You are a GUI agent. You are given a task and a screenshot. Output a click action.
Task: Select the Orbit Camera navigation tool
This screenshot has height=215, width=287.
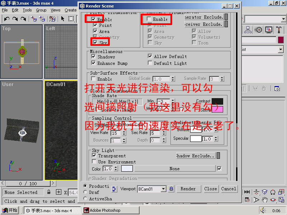pyautogui.click(x=273, y=200)
